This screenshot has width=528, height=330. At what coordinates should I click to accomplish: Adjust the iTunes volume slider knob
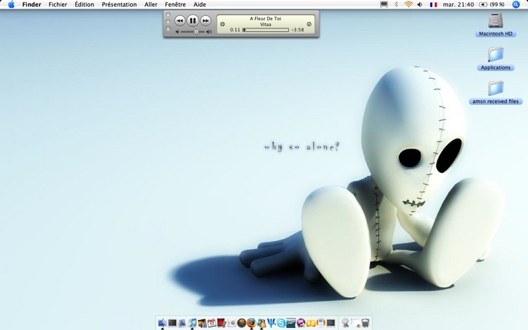coord(196,32)
